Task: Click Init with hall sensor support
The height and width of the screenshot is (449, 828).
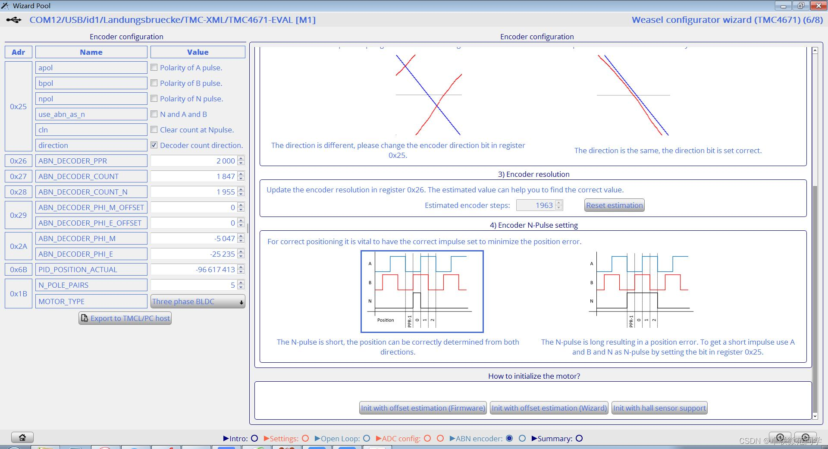Action: point(659,408)
